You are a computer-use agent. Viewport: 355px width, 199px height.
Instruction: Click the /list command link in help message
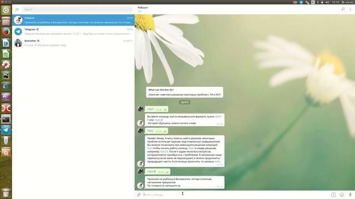pos(149,148)
